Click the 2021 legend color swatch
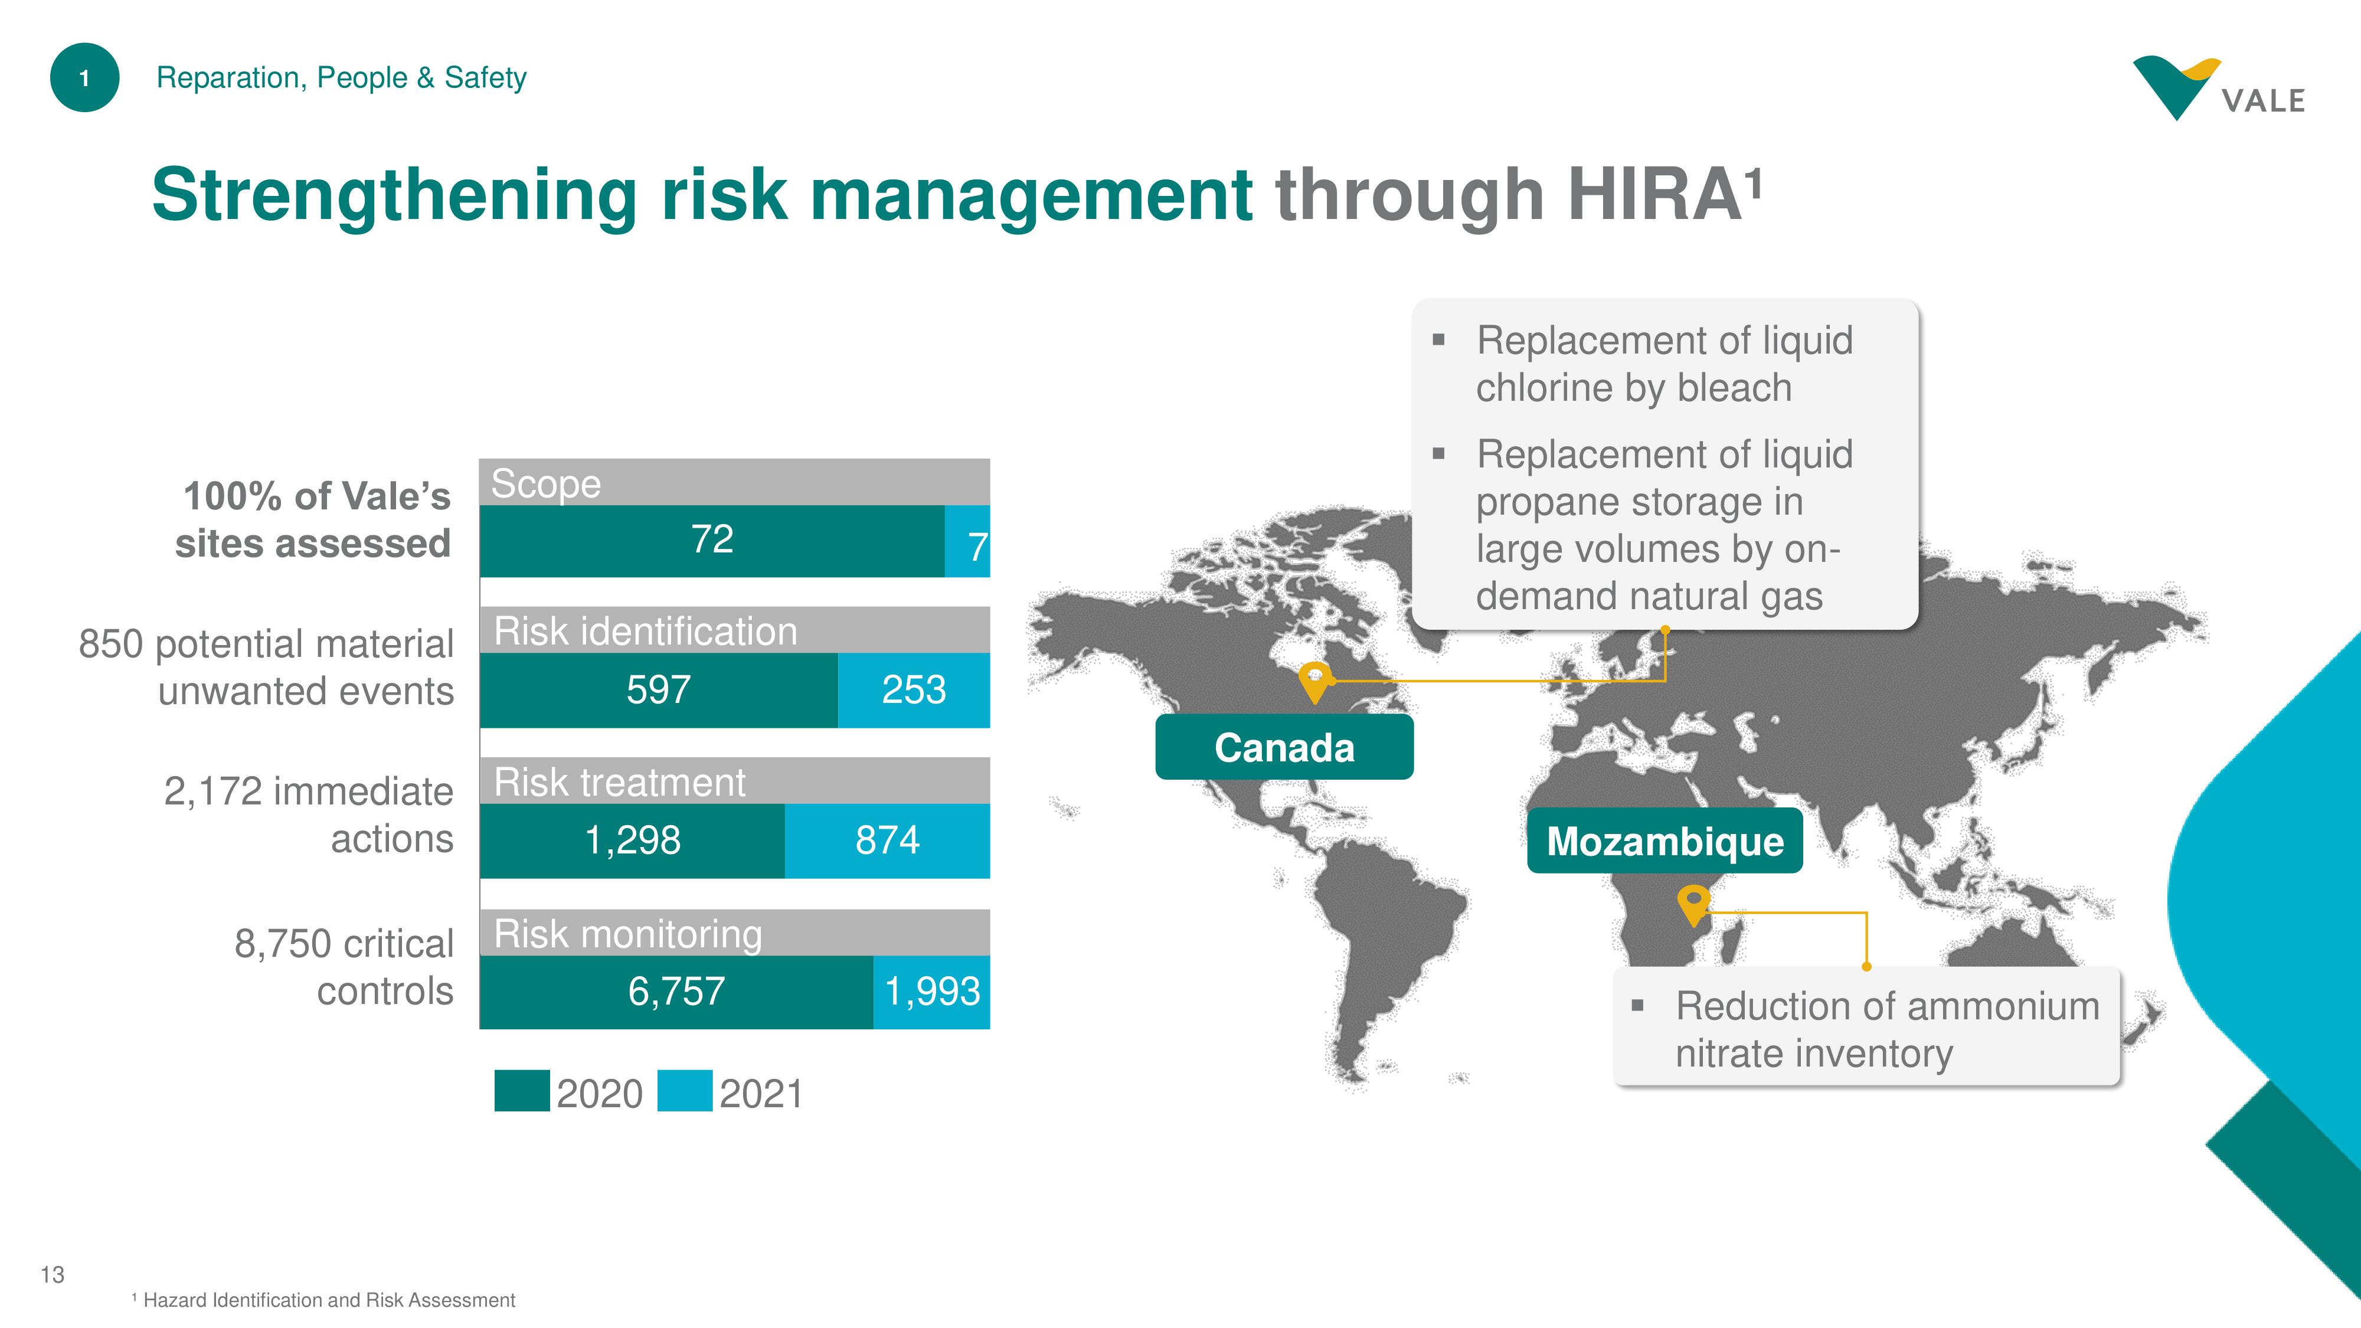This screenshot has height=1328, width=2361. 685,1091
